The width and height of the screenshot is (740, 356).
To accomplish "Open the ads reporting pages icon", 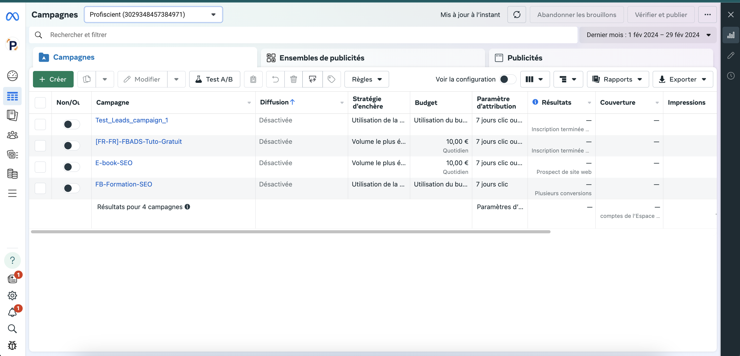I will (x=12, y=115).
